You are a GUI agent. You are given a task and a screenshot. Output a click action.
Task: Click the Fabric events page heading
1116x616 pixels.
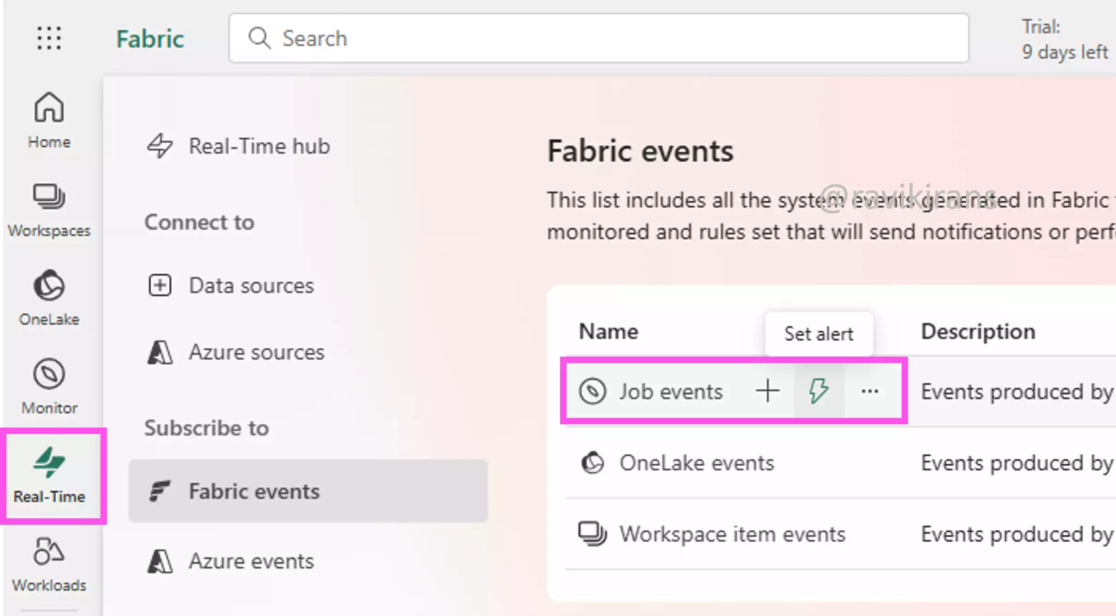(x=640, y=152)
